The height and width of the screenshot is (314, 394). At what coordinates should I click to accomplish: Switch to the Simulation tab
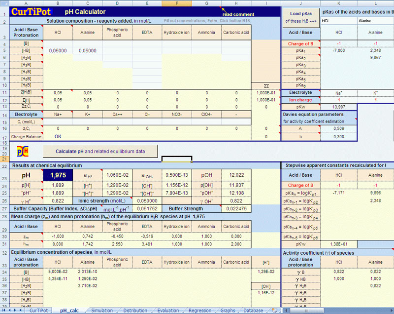[101, 311]
